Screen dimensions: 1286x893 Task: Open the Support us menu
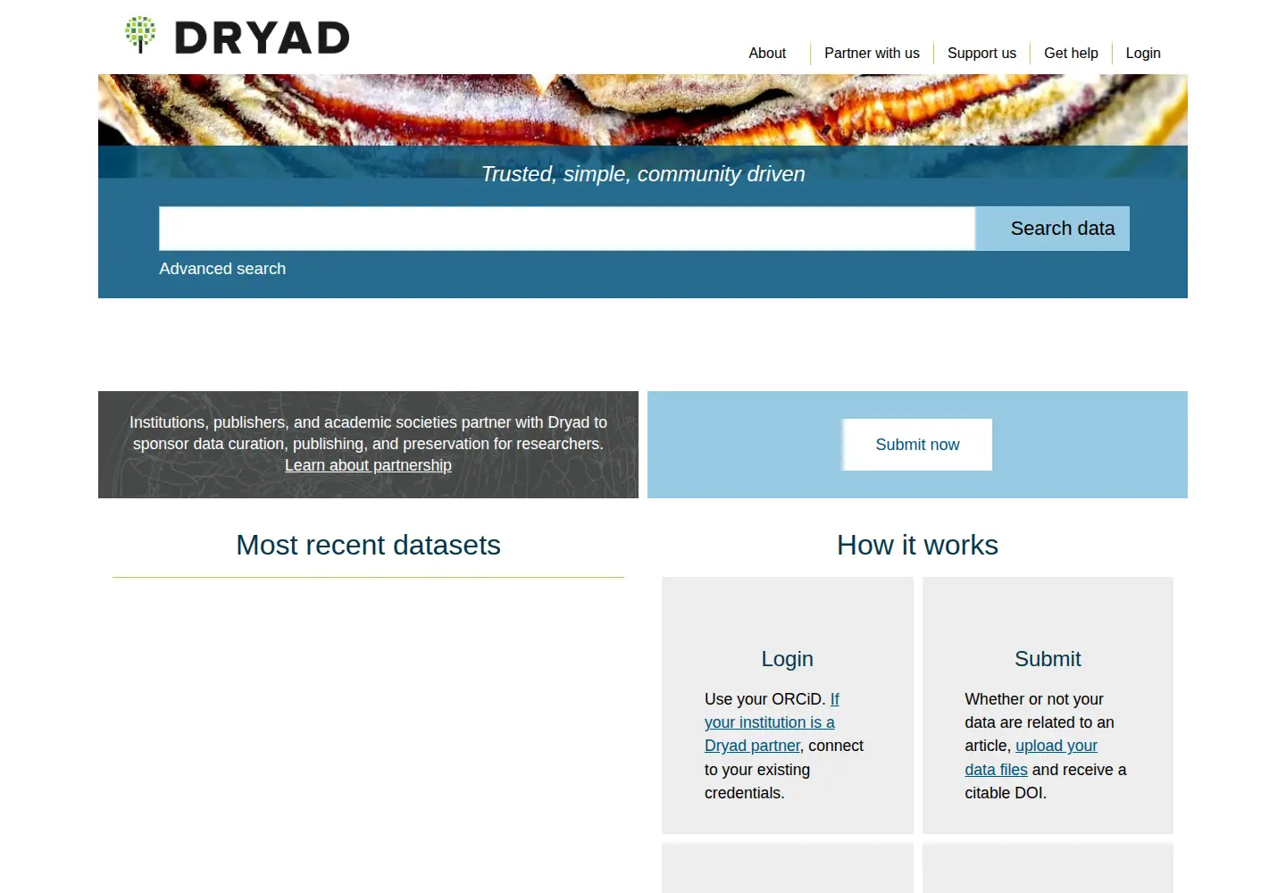981,54
